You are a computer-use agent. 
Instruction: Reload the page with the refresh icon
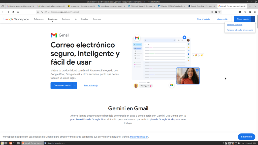point(13,12)
